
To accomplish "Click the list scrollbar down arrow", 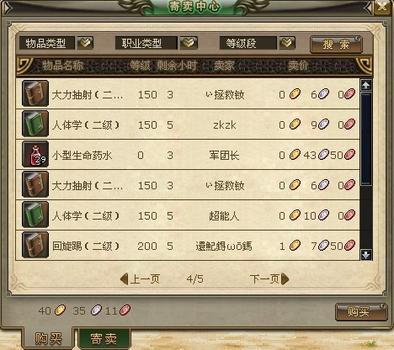I will pyautogui.click(x=366, y=255).
